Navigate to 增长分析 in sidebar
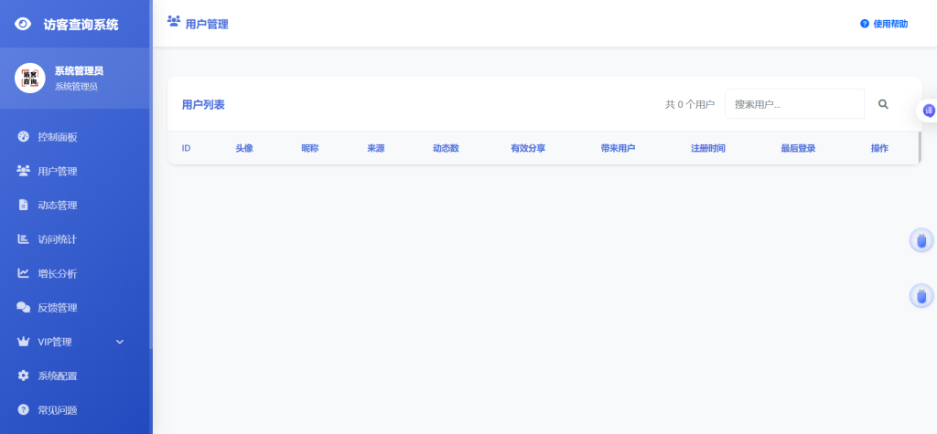Screen dimensions: 937x434 58,274
